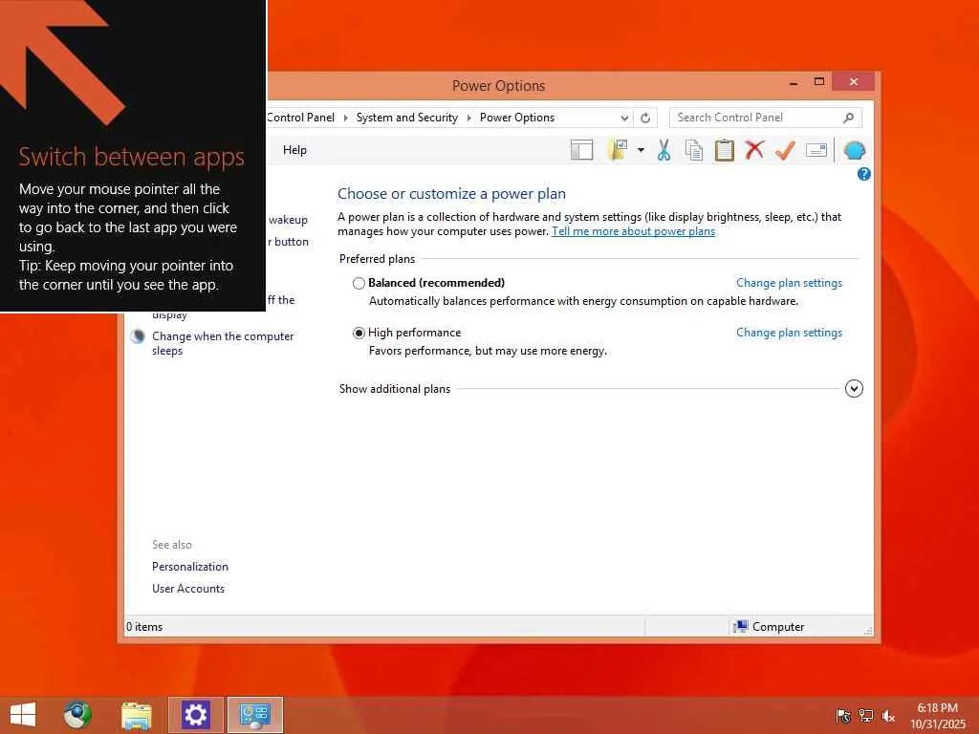This screenshot has height=734, width=979.
Task: Open Personalization under See also
Action: pos(190,567)
